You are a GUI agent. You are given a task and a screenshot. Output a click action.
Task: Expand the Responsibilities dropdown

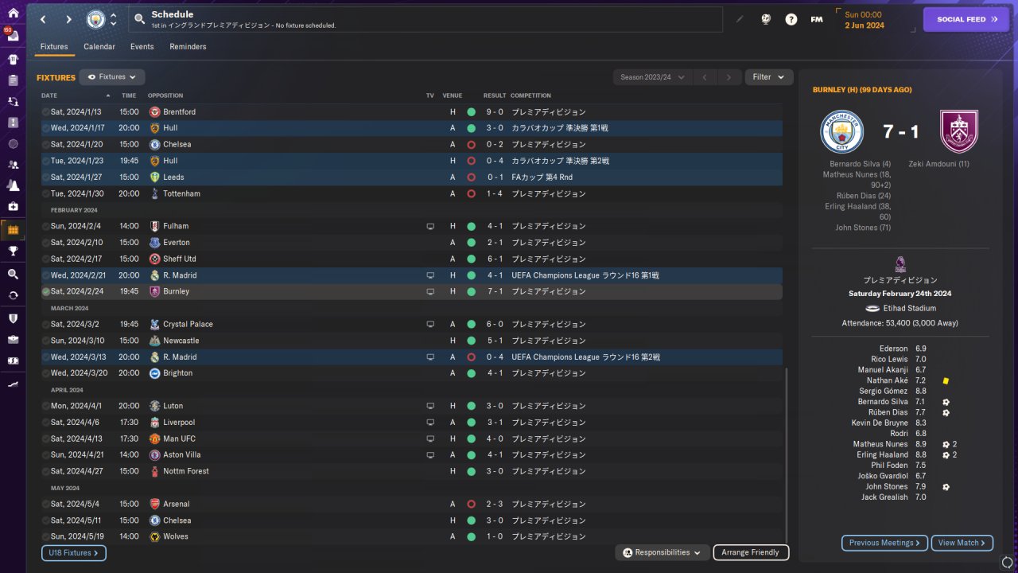coord(663,552)
